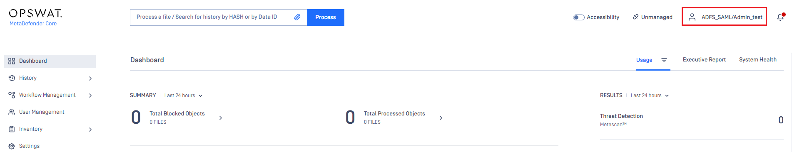The height and width of the screenshot is (152, 792).
Task: Open the notifications bell icon
Action: click(780, 17)
